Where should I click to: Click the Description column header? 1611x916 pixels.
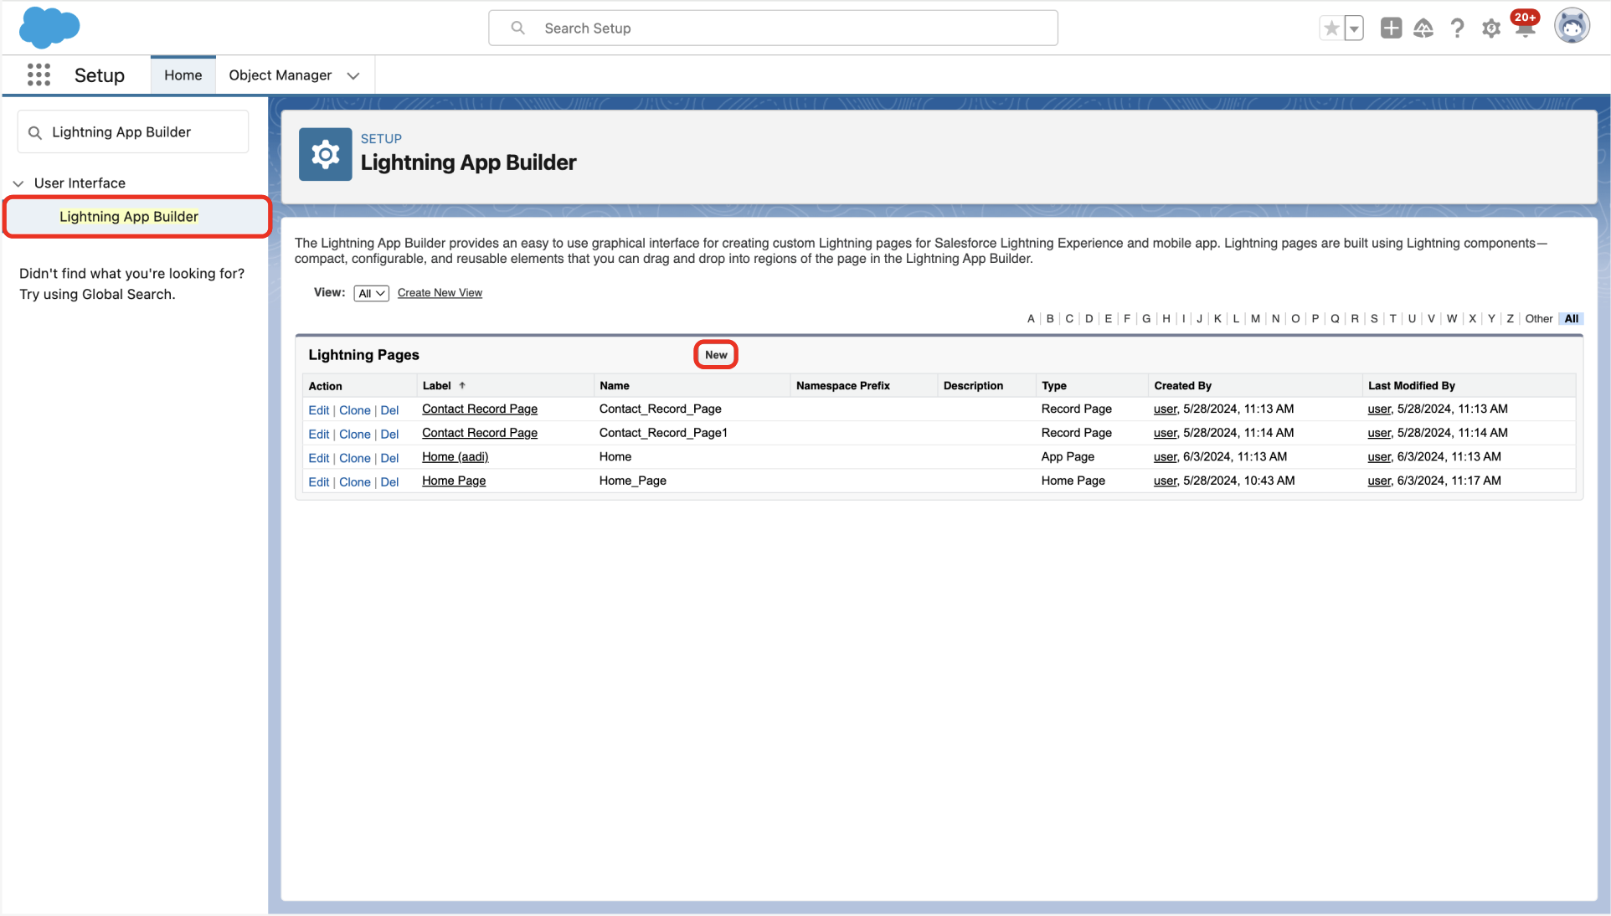coord(973,386)
